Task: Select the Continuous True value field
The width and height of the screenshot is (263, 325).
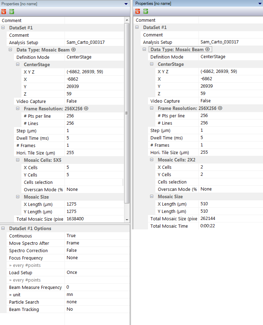Action: click(95, 236)
